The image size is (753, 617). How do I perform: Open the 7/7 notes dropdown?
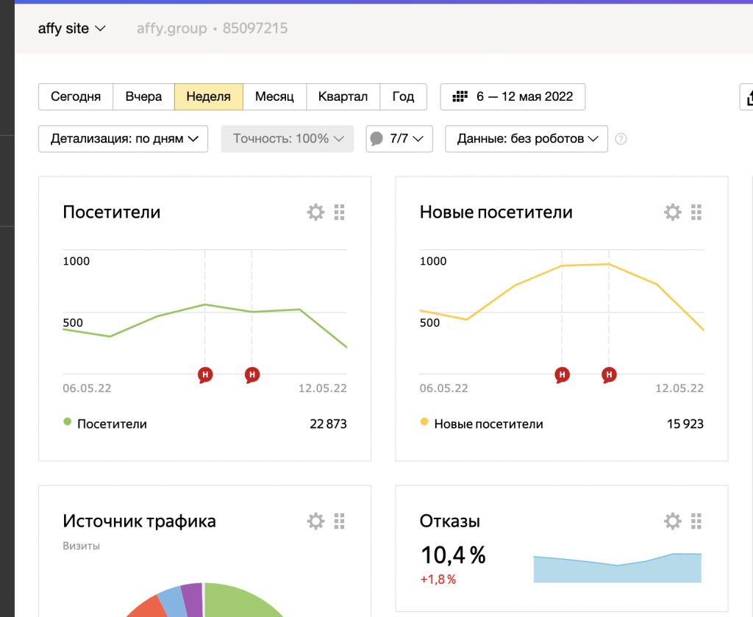(x=399, y=139)
